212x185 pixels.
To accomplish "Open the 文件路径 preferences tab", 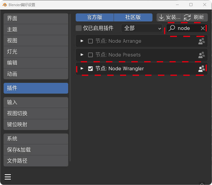I will coord(36,161).
